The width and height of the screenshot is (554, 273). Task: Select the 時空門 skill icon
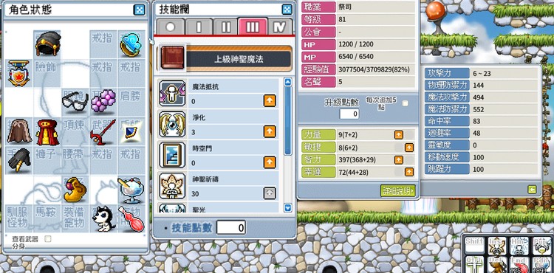(172, 155)
